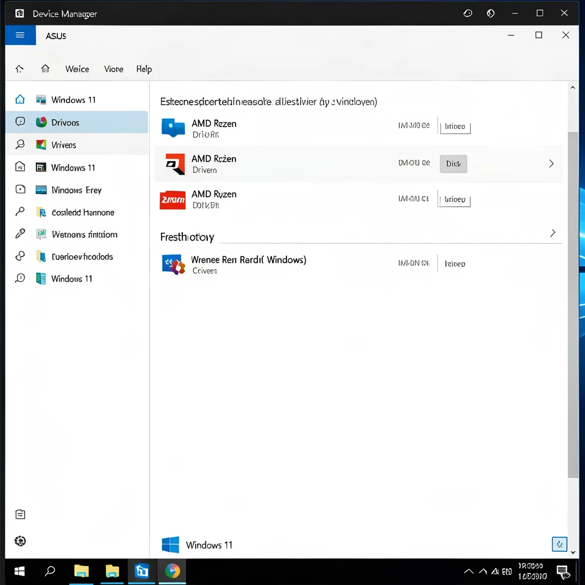Viewport: 585px width, 585px height.
Task: Click the key icon beside Cosiledd Hannone
Action: click(20, 212)
